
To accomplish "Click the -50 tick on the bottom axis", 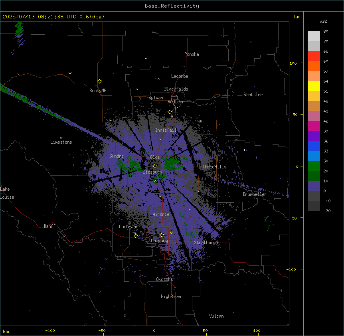I will pos(102,330).
